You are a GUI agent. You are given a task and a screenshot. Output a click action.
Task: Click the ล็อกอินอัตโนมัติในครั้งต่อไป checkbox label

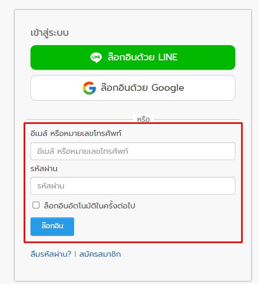tap(89, 206)
